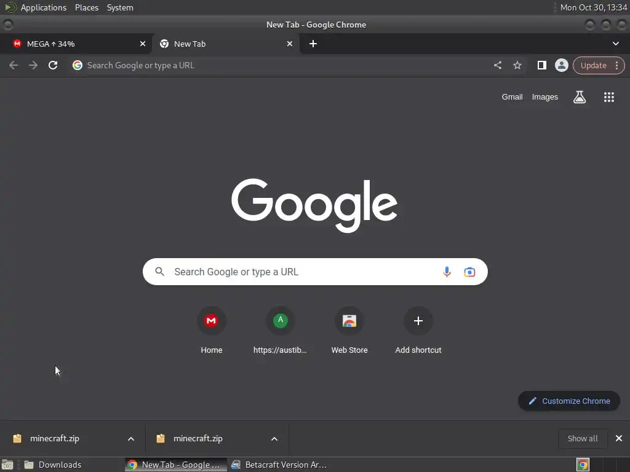Click the Google search box

point(315,272)
